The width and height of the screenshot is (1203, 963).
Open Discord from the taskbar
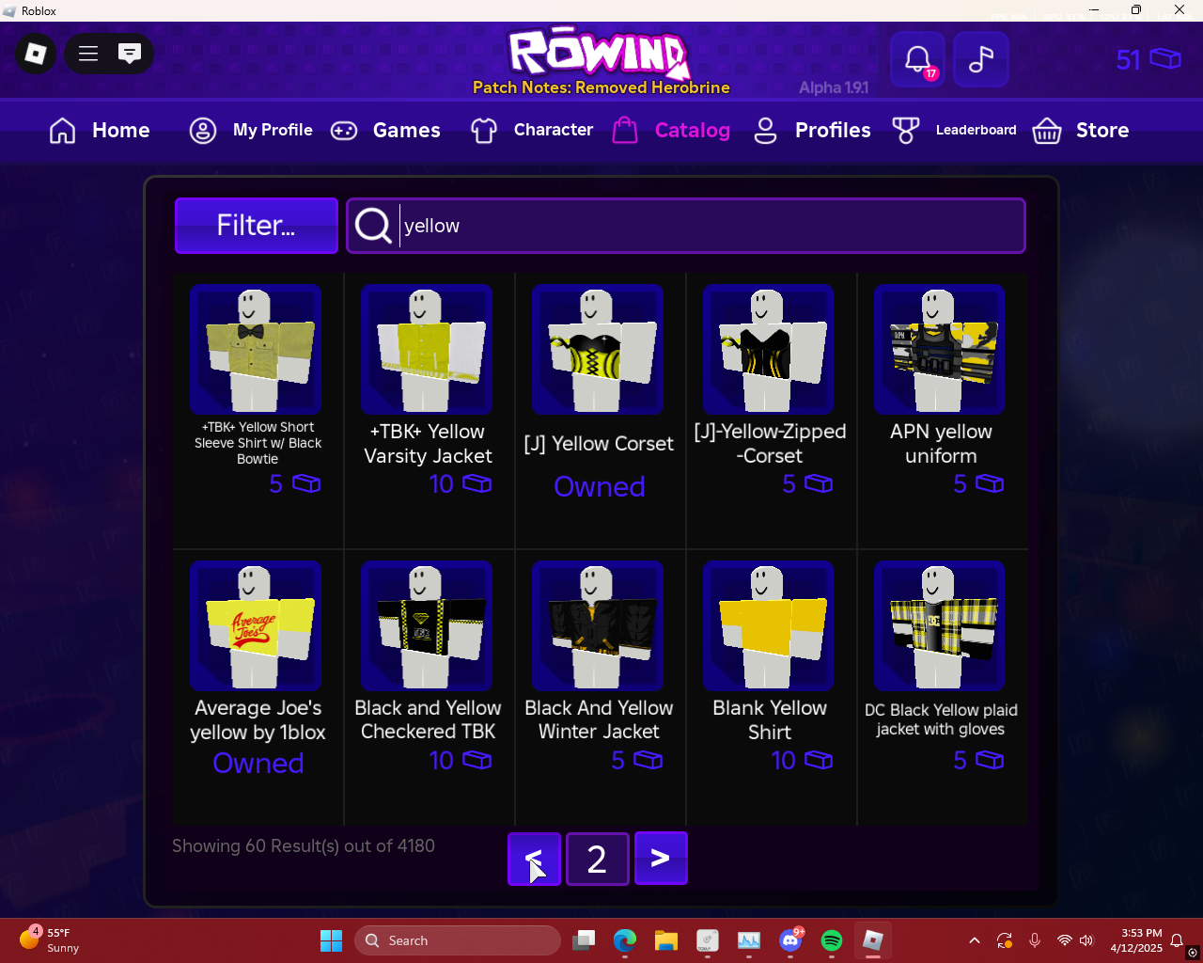[x=790, y=940]
